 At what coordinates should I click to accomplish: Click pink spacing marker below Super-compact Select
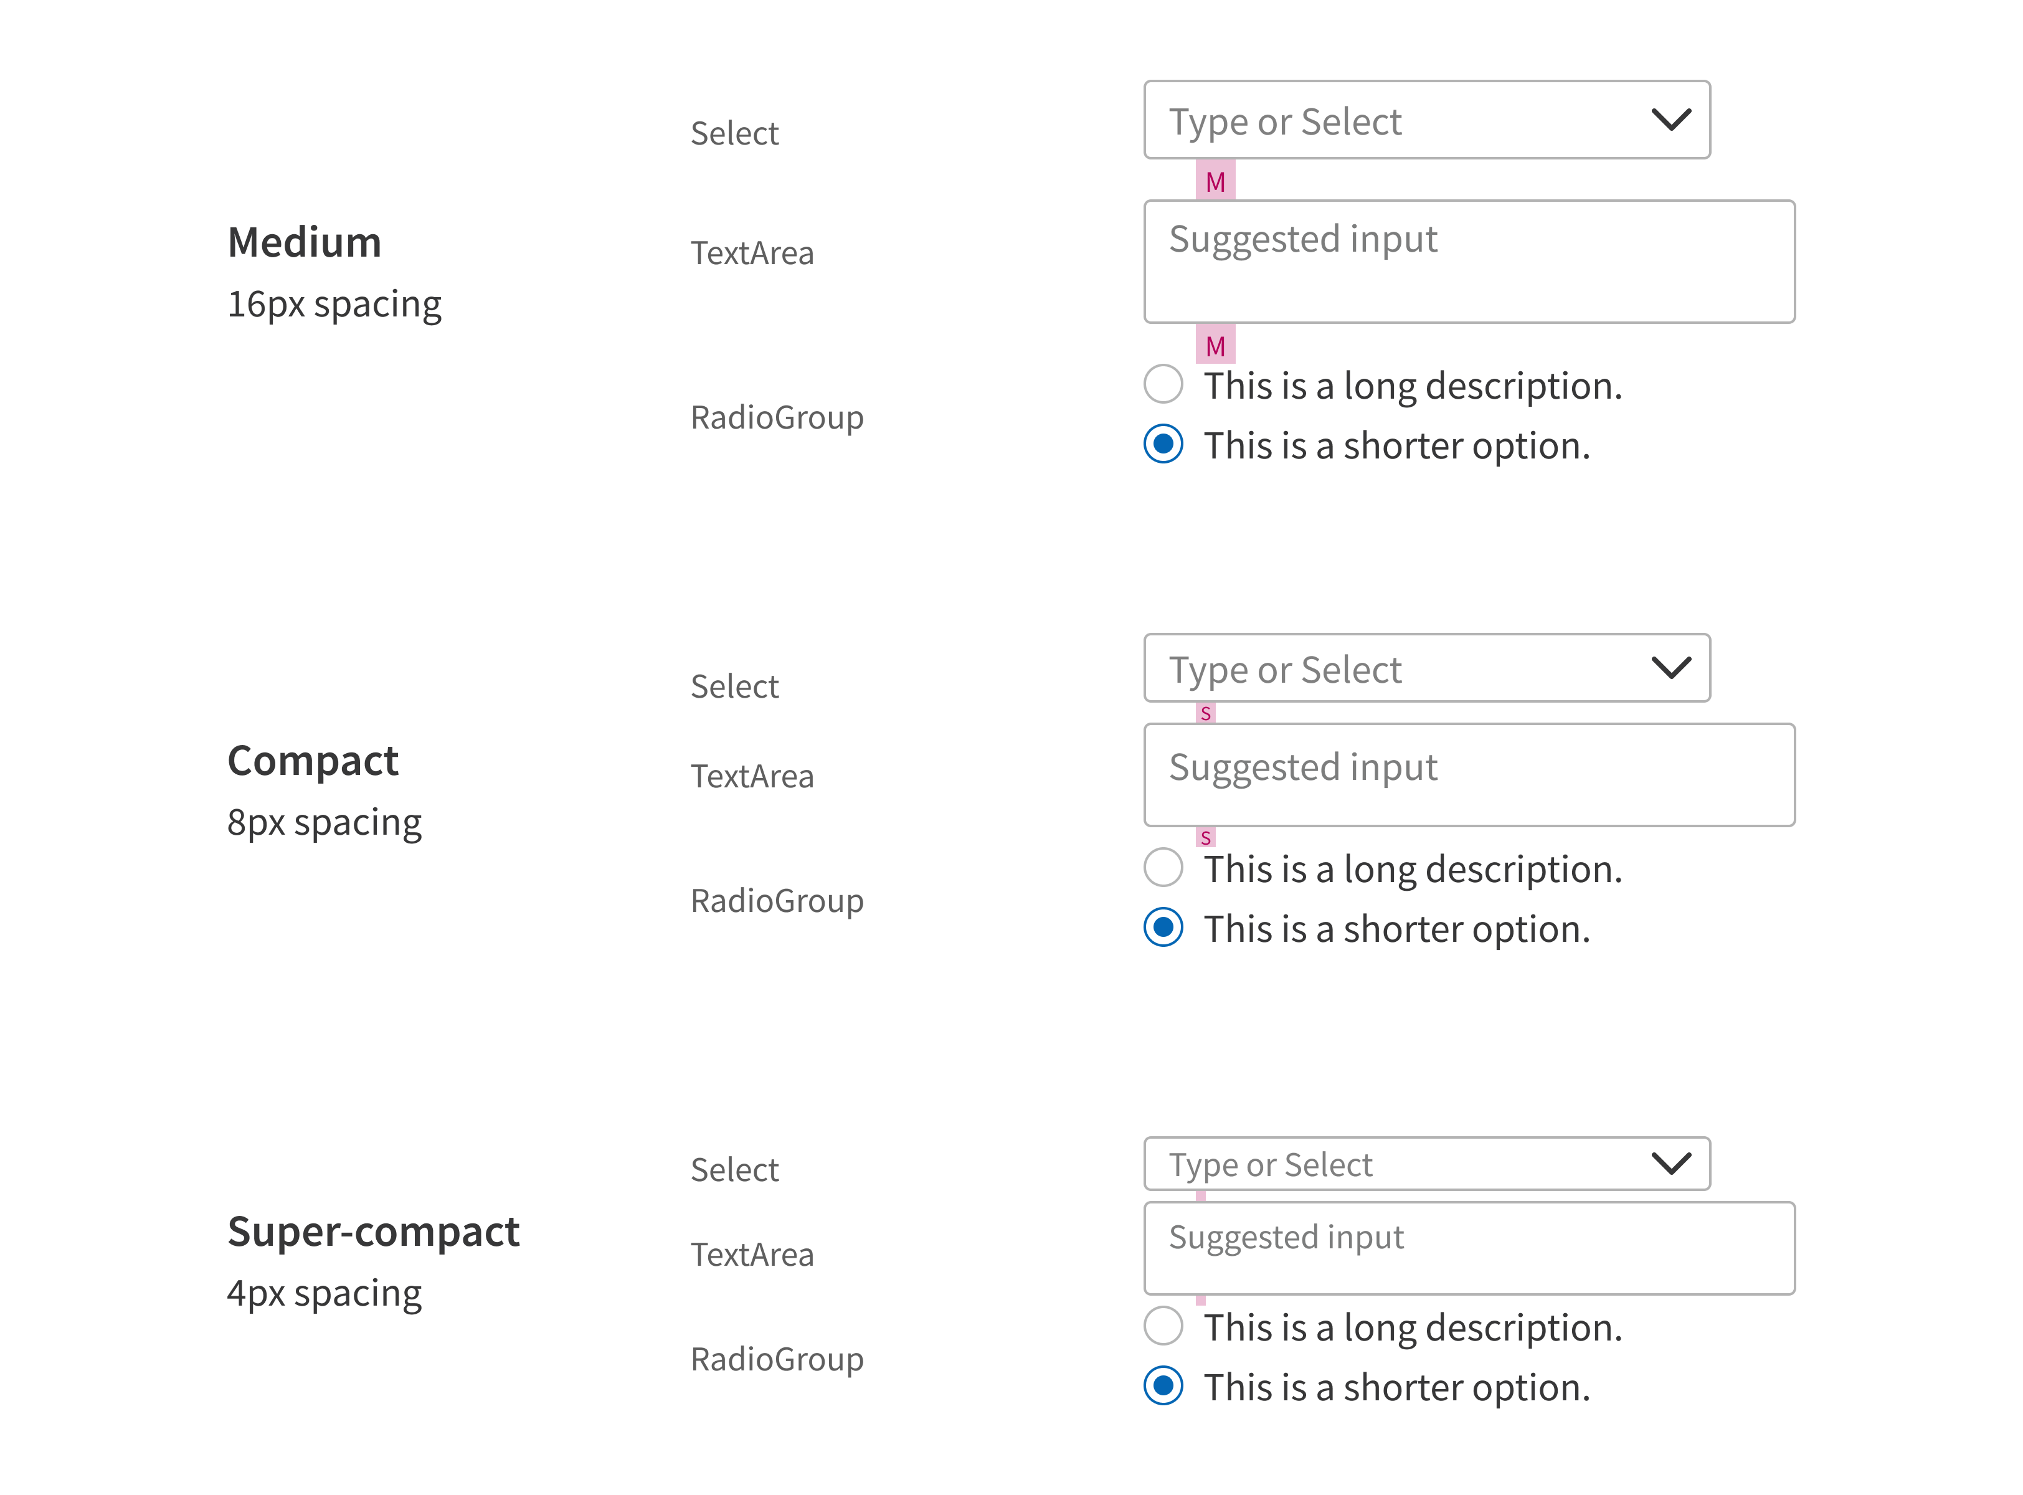point(1201,1197)
